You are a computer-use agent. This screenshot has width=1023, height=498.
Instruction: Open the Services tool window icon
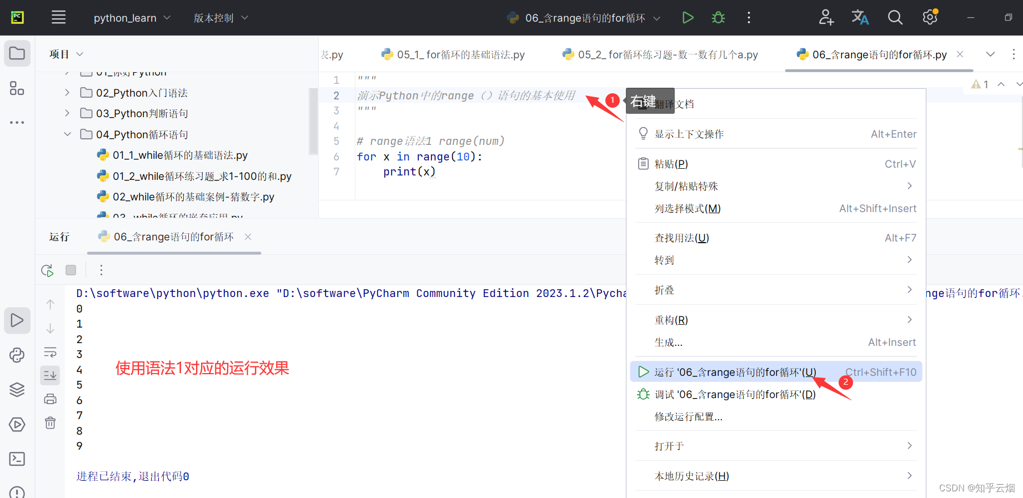click(x=17, y=425)
